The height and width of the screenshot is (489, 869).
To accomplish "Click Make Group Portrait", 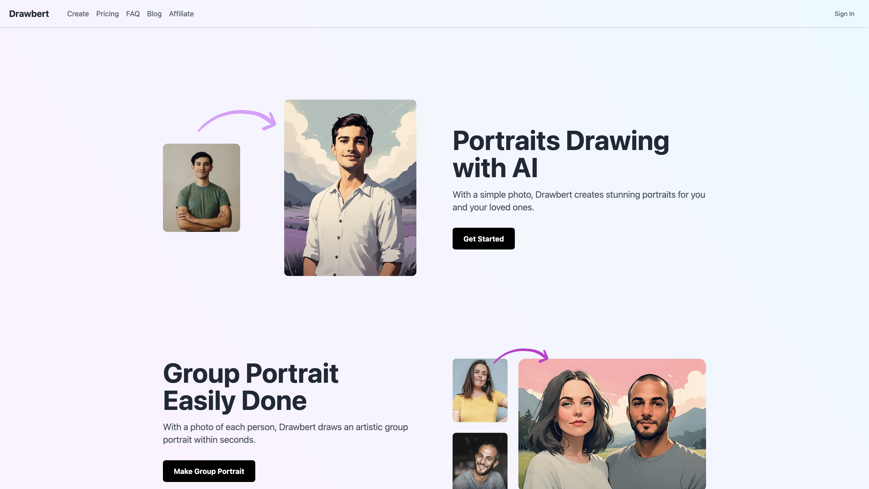I will pyautogui.click(x=209, y=471).
